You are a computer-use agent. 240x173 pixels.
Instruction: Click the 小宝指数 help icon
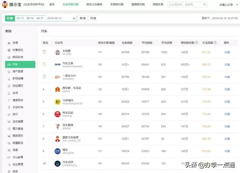pyautogui.click(x=215, y=42)
